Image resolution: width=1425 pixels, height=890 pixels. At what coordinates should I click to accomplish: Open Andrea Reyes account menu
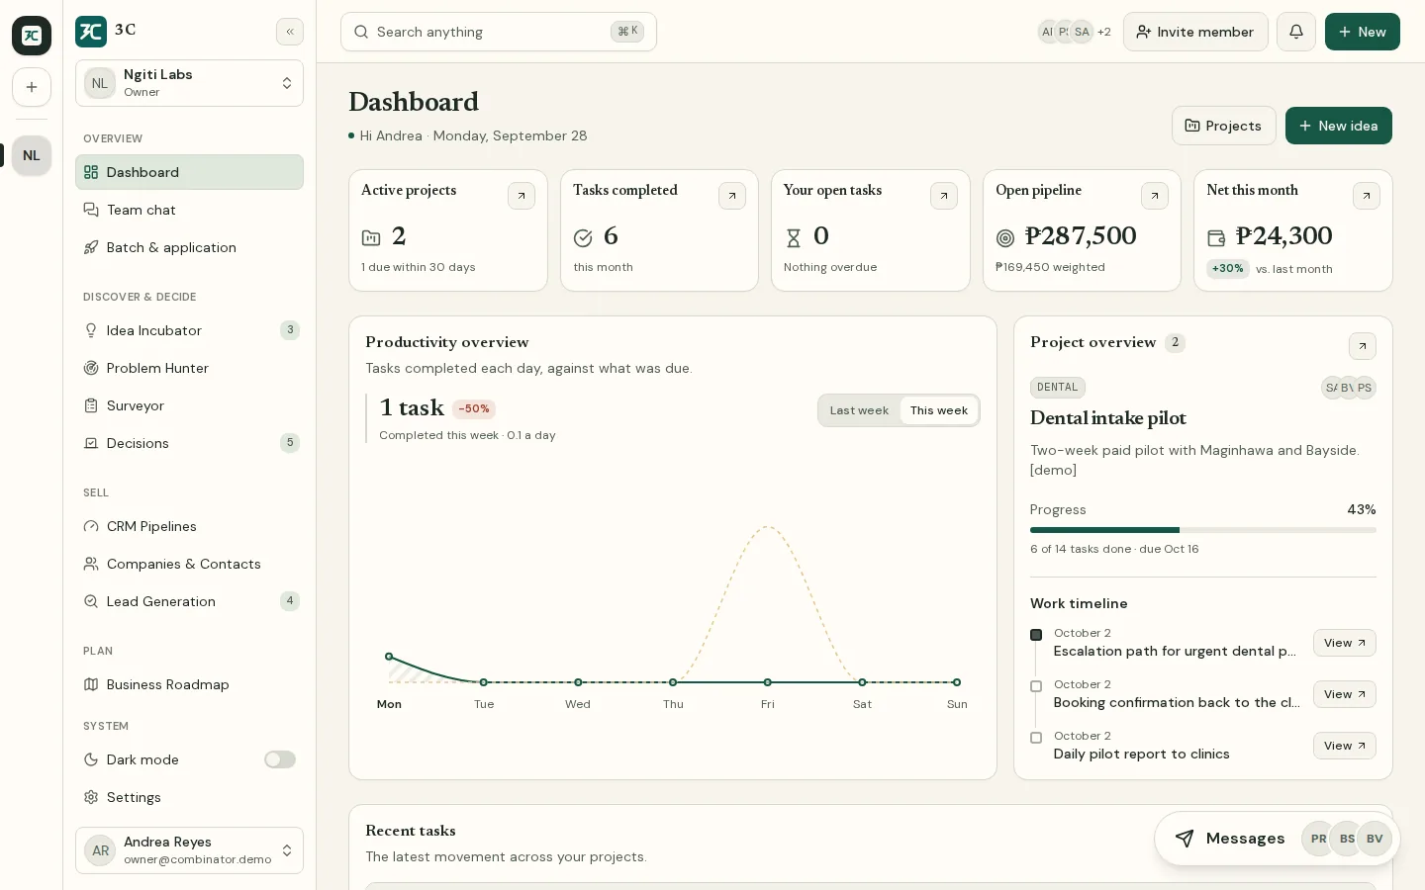coord(189,850)
